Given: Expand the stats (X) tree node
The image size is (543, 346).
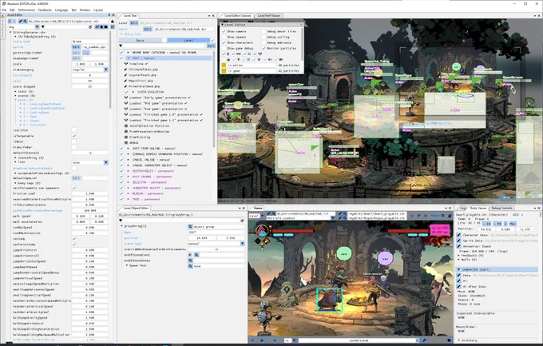Looking at the screenshot, I should [16, 92].
